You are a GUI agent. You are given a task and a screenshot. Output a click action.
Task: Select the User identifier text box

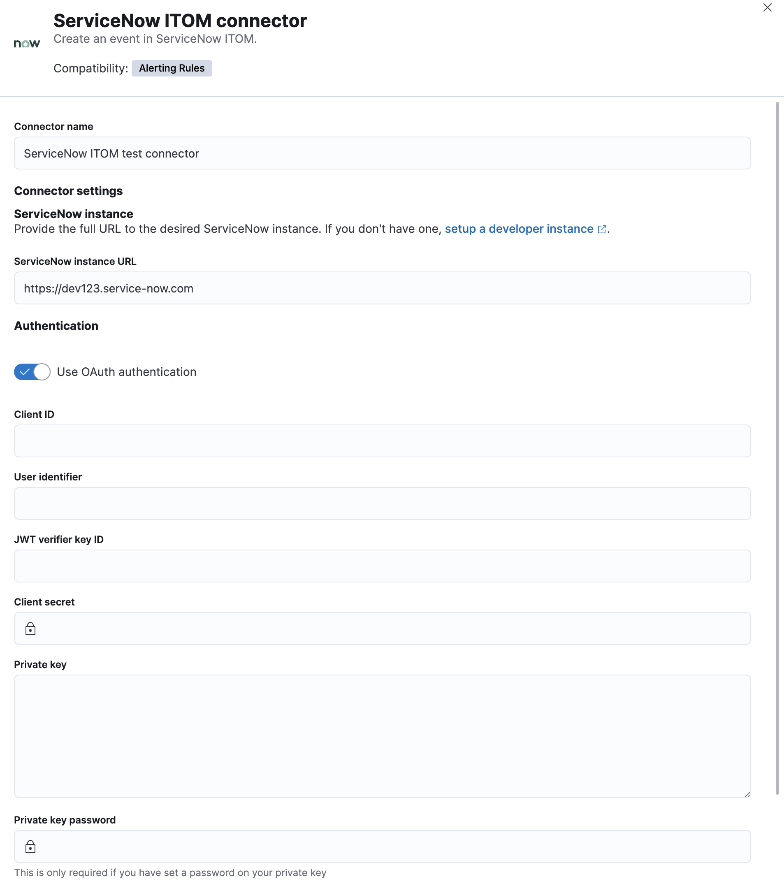point(382,503)
